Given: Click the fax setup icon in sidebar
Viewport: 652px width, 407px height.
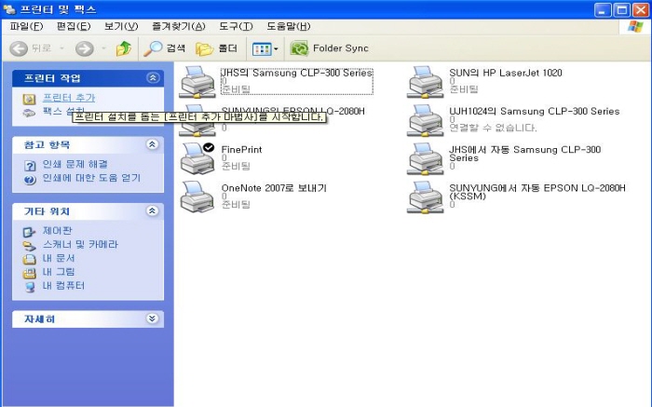Looking at the screenshot, I should pos(29,113).
